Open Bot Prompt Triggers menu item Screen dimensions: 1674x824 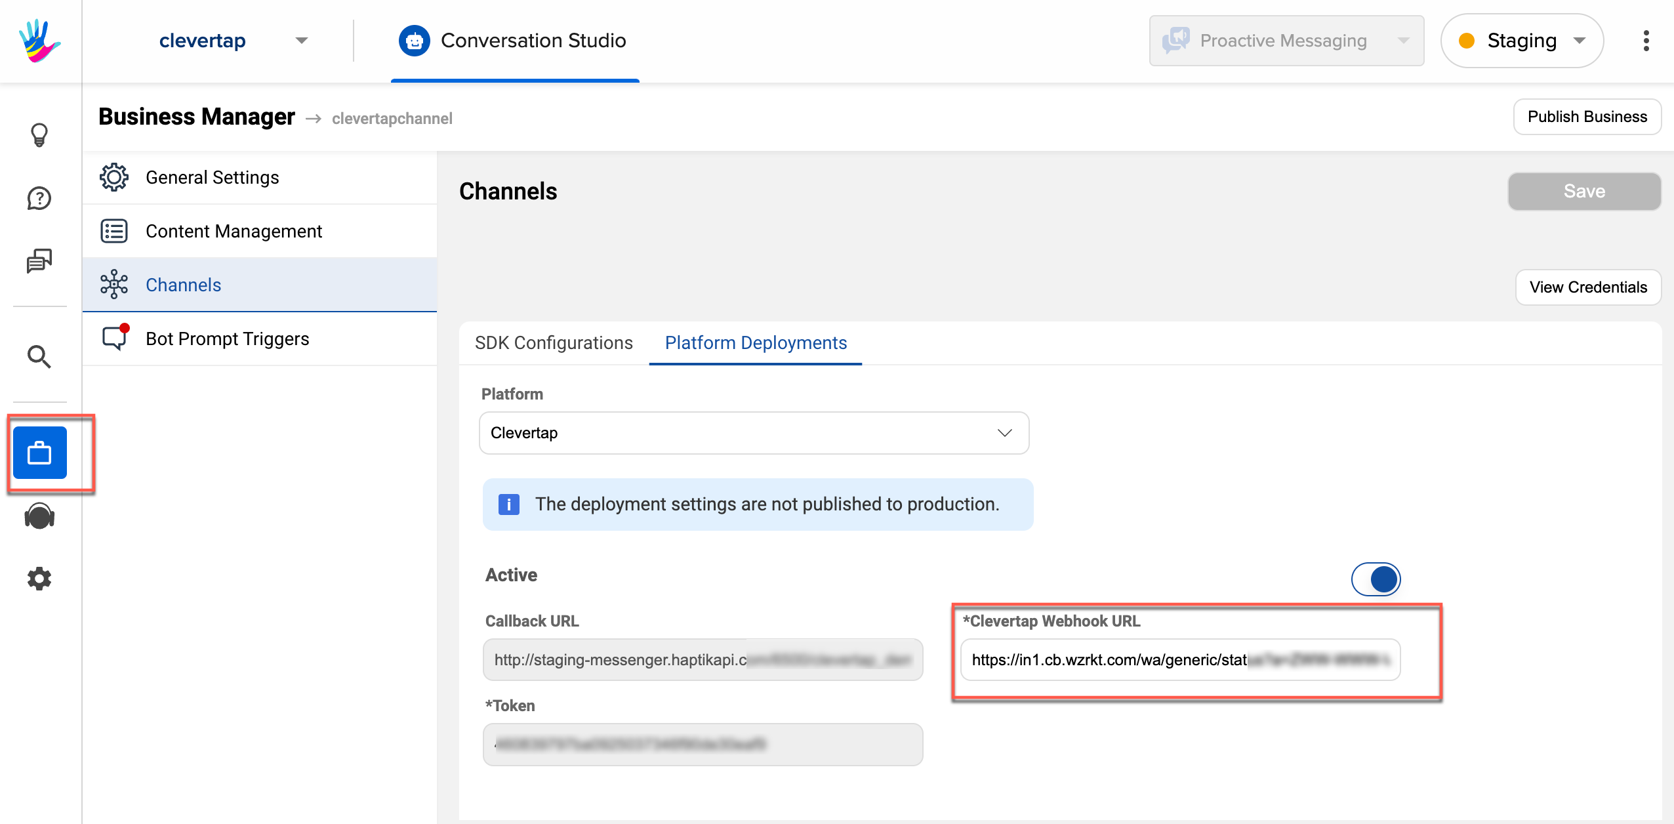[x=260, y=339]
